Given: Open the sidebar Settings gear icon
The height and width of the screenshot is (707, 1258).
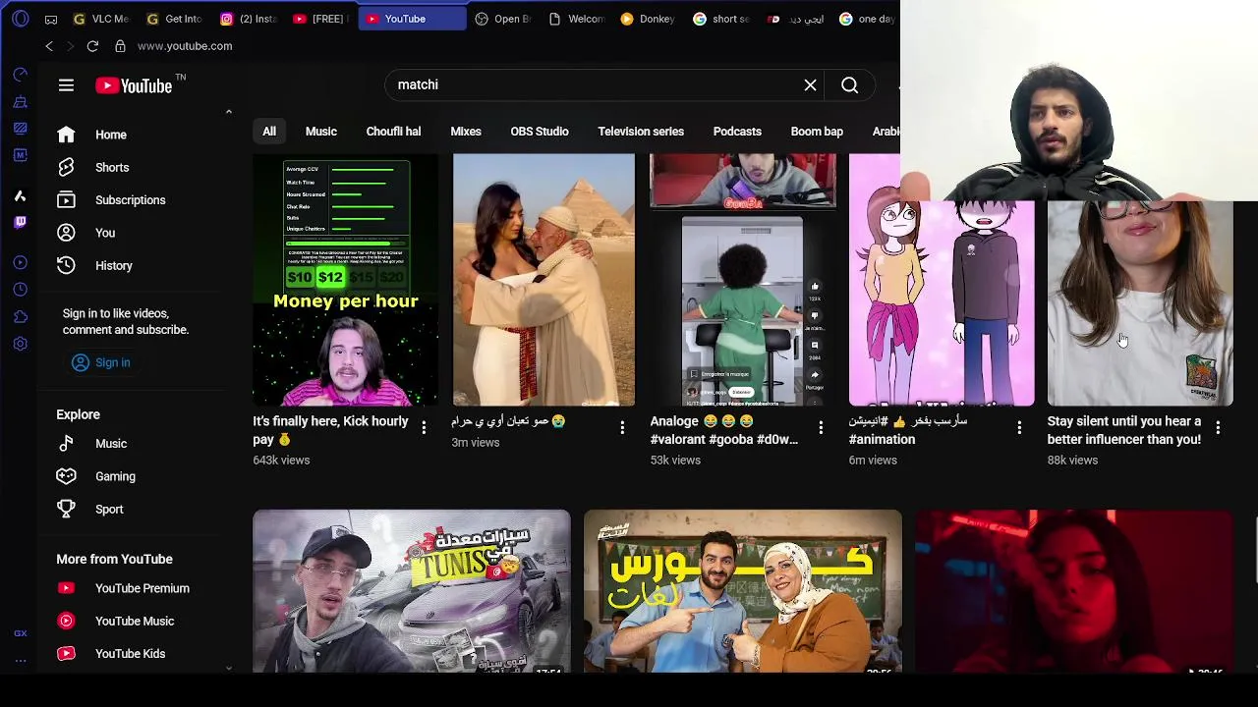Looking at the screenshot, I should (21, 344).
